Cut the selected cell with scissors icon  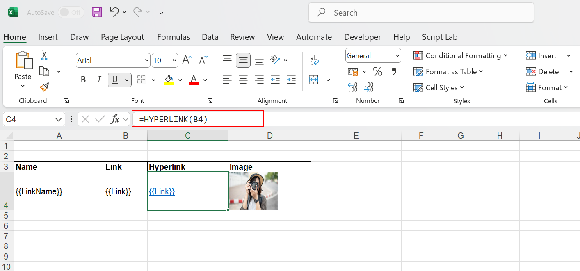[44, 55]
